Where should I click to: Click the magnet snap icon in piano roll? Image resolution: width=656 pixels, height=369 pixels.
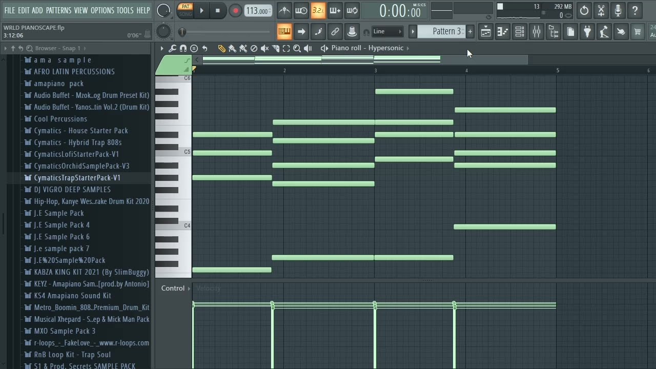pos(183,48)
